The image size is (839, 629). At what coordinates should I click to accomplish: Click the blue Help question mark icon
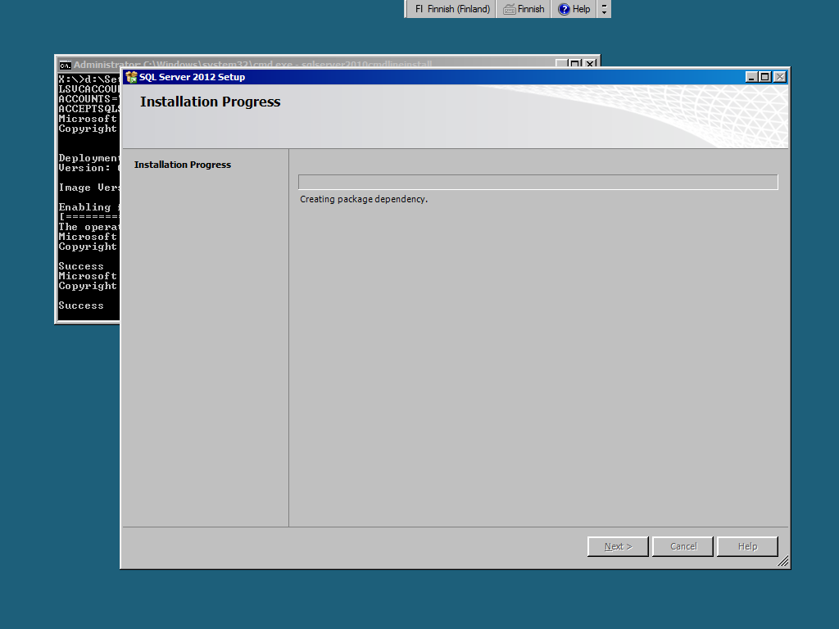click(x=564, y=9)
